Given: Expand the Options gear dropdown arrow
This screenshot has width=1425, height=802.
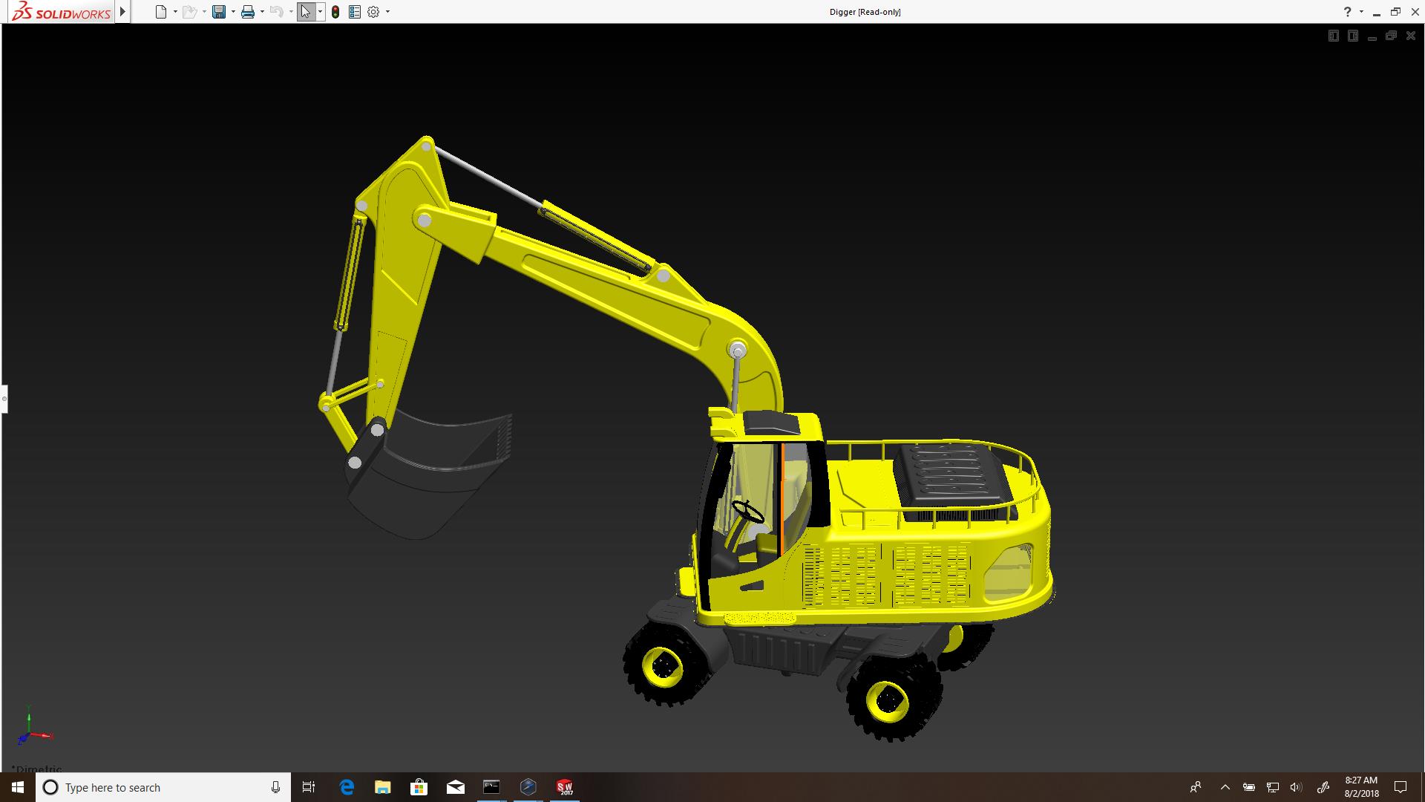Looking at the screenshot, I should [x=387, y=12].
